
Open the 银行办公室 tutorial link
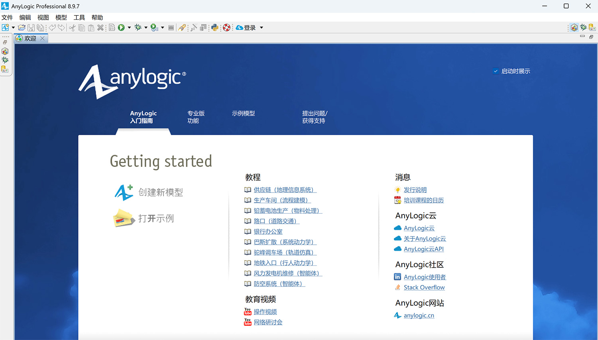(x=268, y=231)
